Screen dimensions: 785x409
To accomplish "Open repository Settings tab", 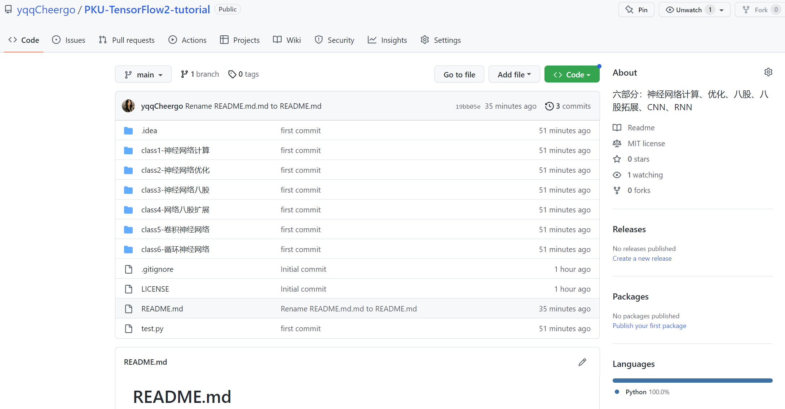I will pyautogui.click(x=441, y=40).
